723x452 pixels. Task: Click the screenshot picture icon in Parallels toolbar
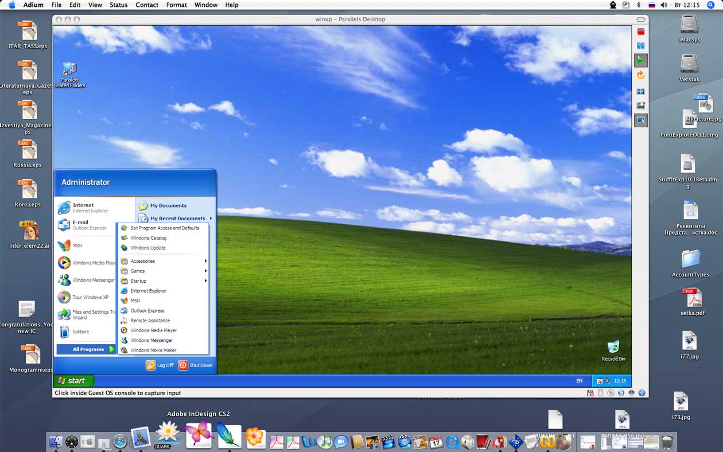(641, 106)
